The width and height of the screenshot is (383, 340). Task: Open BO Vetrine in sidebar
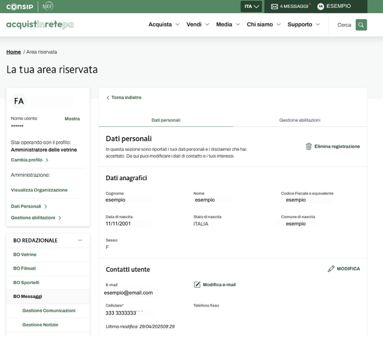pyautogui.click(x=25, y=254)
